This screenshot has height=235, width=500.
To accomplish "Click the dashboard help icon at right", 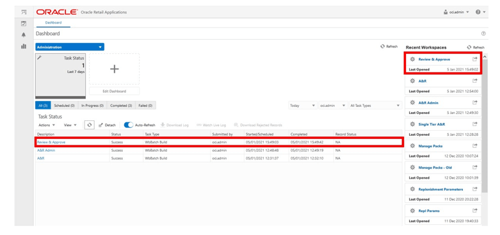I will pos(483,33).
